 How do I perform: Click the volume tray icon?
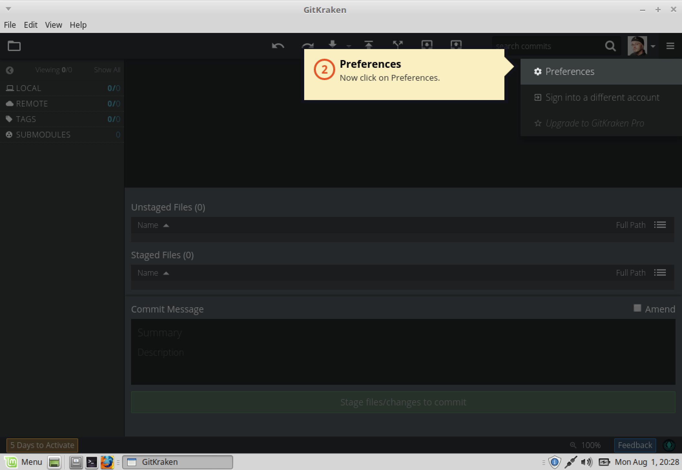587,462
